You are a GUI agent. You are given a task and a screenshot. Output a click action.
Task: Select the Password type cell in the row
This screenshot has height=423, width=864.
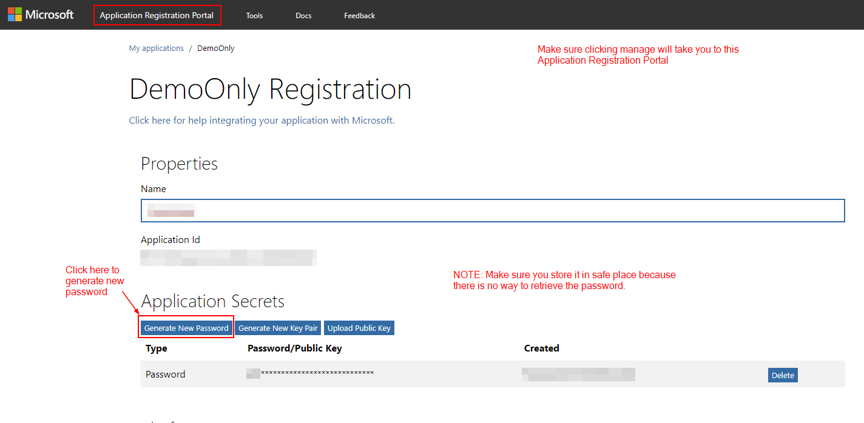[165, 375]
